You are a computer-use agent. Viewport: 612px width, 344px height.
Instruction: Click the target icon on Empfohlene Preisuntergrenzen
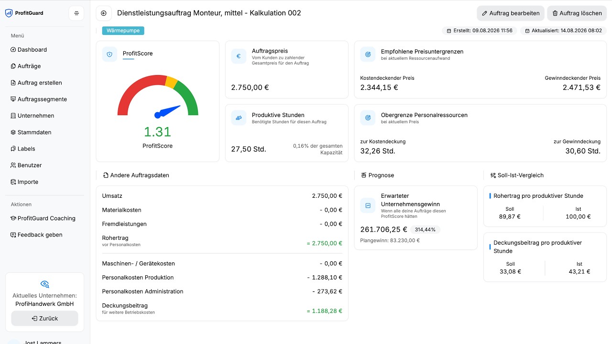pyautogui.click(x=368, y=54)
